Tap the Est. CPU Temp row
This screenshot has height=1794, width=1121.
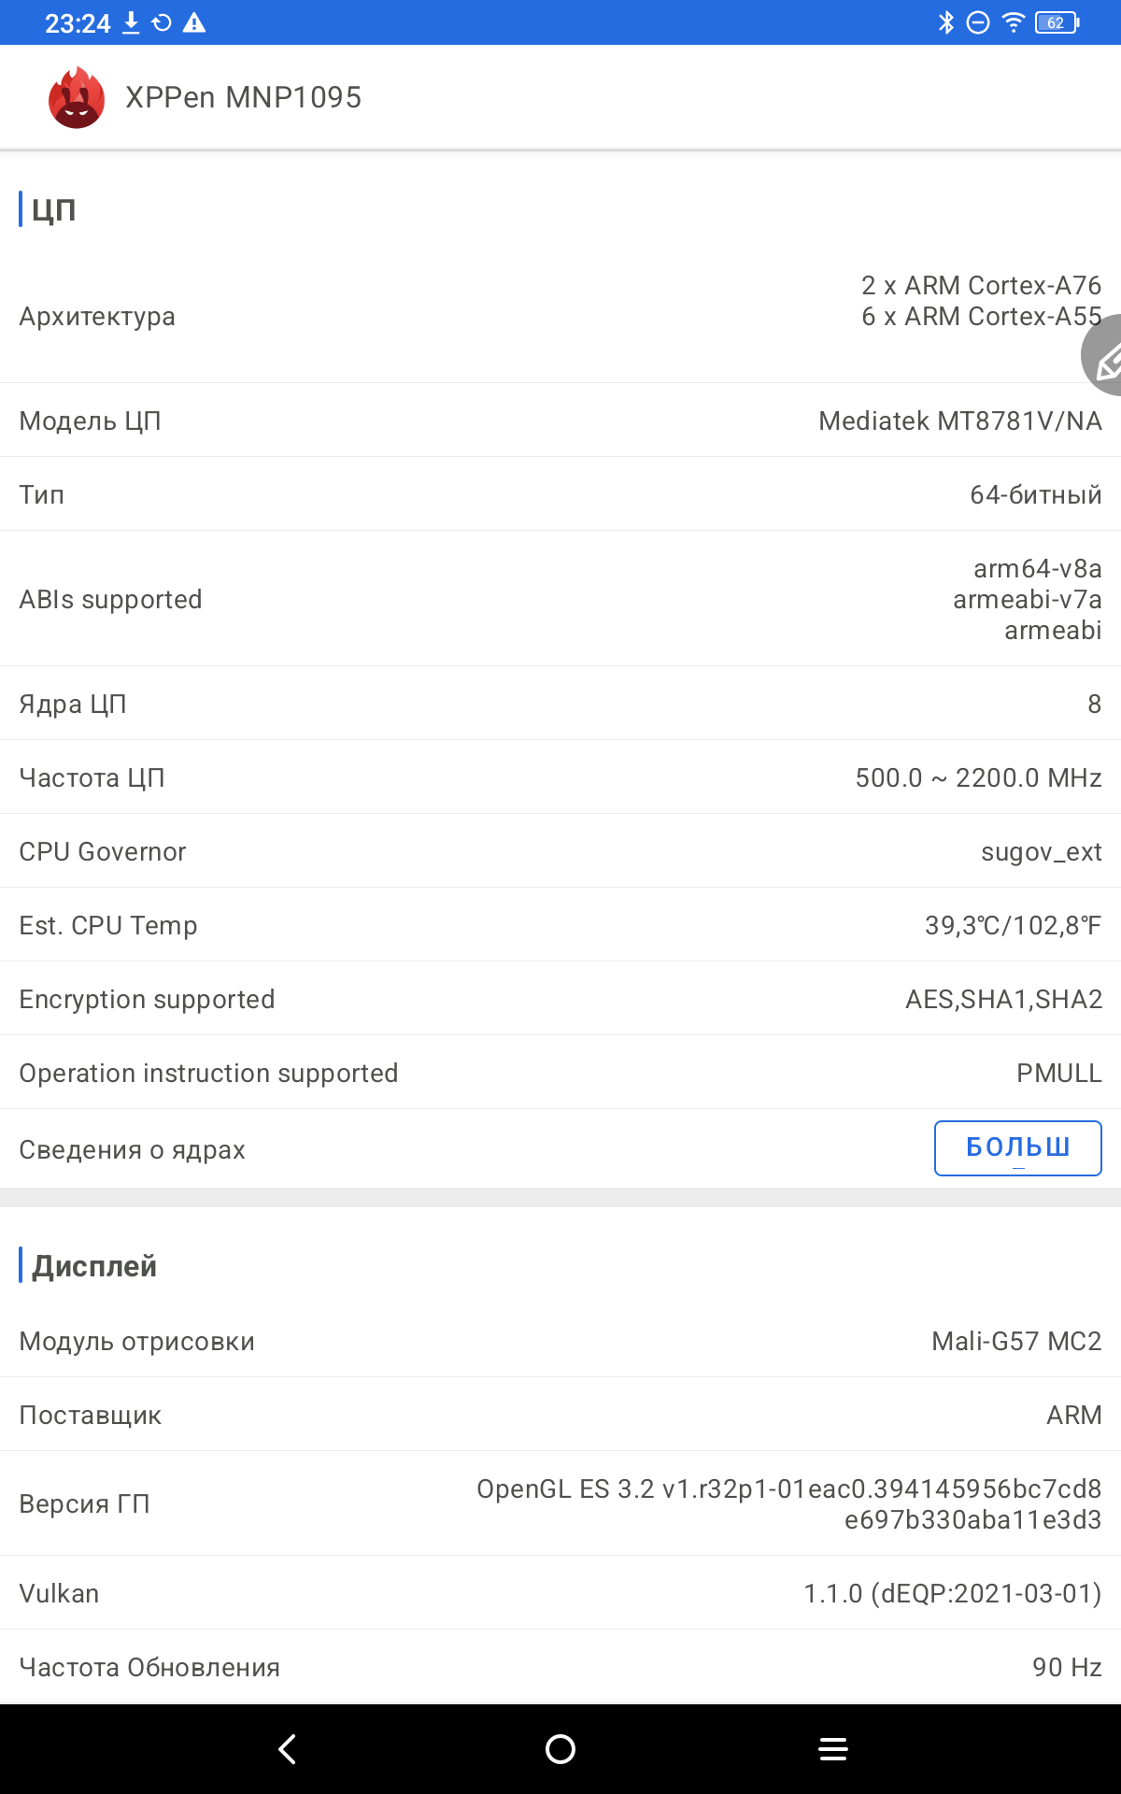pyautogui.click(x=560, y=925)
